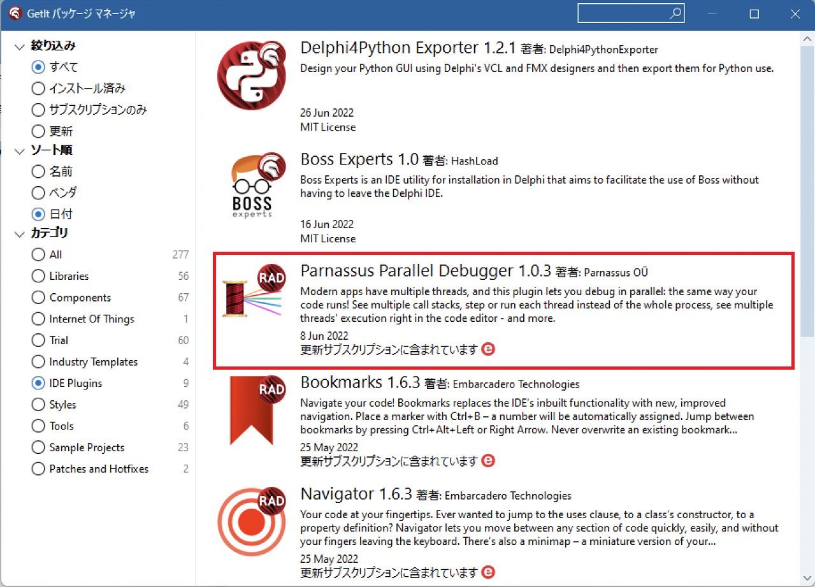Choose the Styles category
Viewport: 815px width, 587px height.
tap(54, 405)
